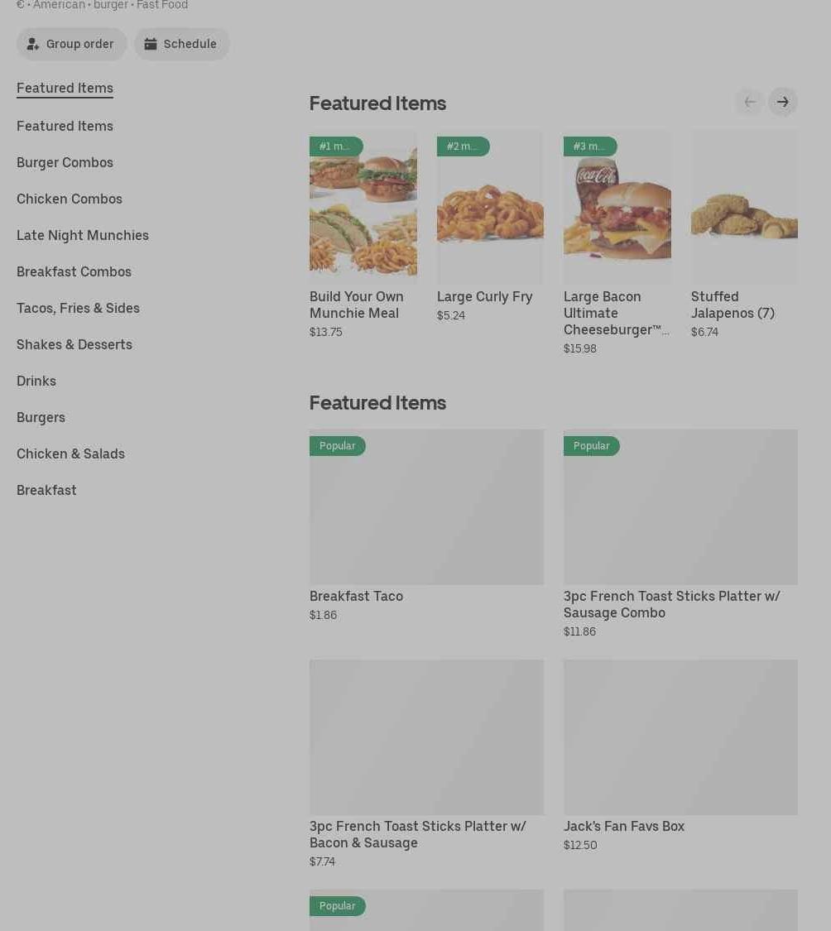Select Tacos, Fries & Sides category
This screenshot has width=831, height=931.
78,308
